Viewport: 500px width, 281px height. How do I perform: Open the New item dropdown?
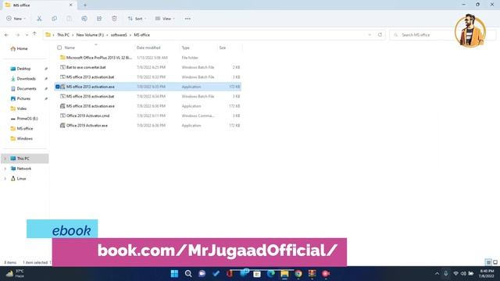click(16, 19)
